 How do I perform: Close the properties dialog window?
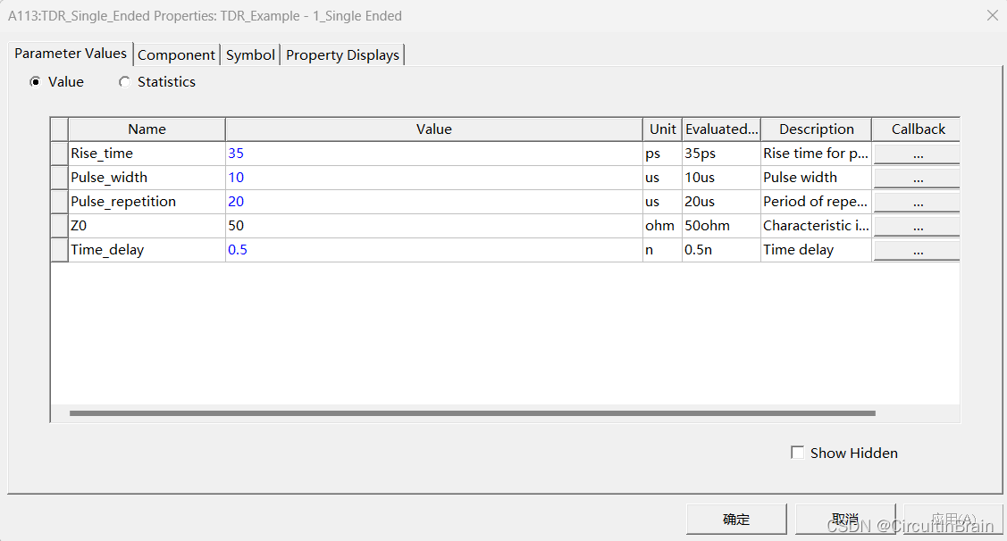click(992, 15)
